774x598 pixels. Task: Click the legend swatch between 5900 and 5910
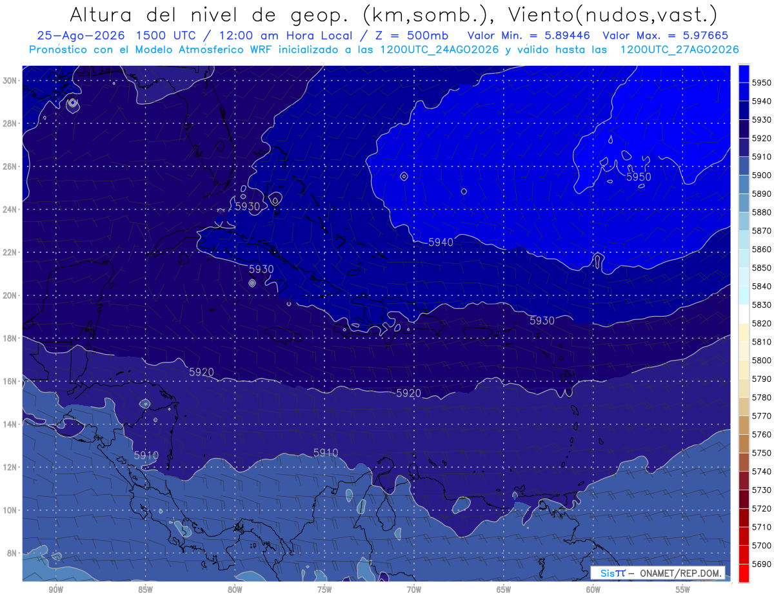click(x=744, y=166)
